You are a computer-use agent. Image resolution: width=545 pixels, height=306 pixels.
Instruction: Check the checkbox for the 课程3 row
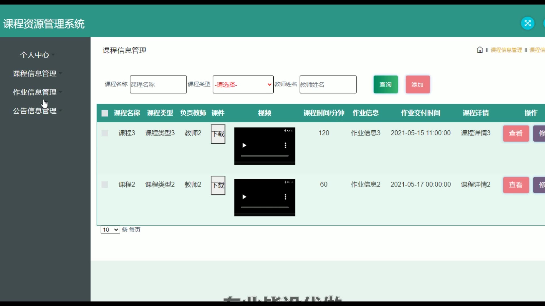pyautogui.click(x=105, y=133)
